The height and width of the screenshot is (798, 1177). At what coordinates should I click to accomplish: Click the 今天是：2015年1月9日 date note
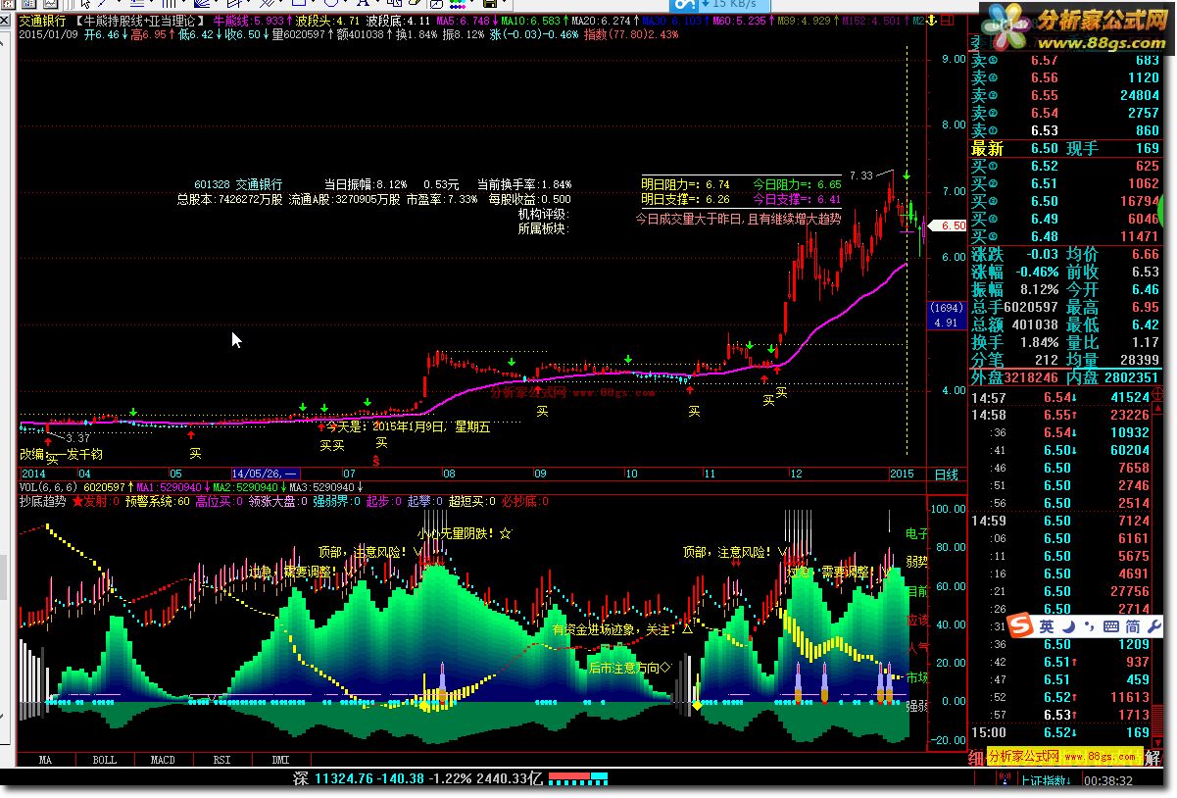click(408, 426)
